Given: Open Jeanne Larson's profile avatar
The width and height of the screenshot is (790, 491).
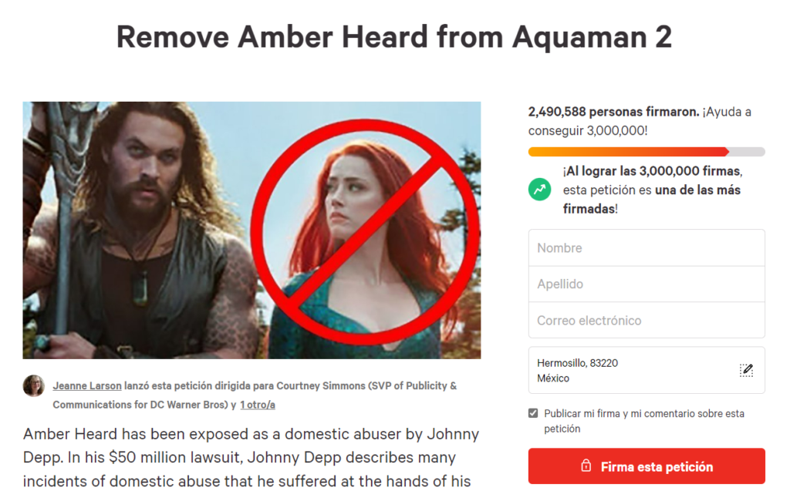Looking at the screenshot, I should point(34,385).
